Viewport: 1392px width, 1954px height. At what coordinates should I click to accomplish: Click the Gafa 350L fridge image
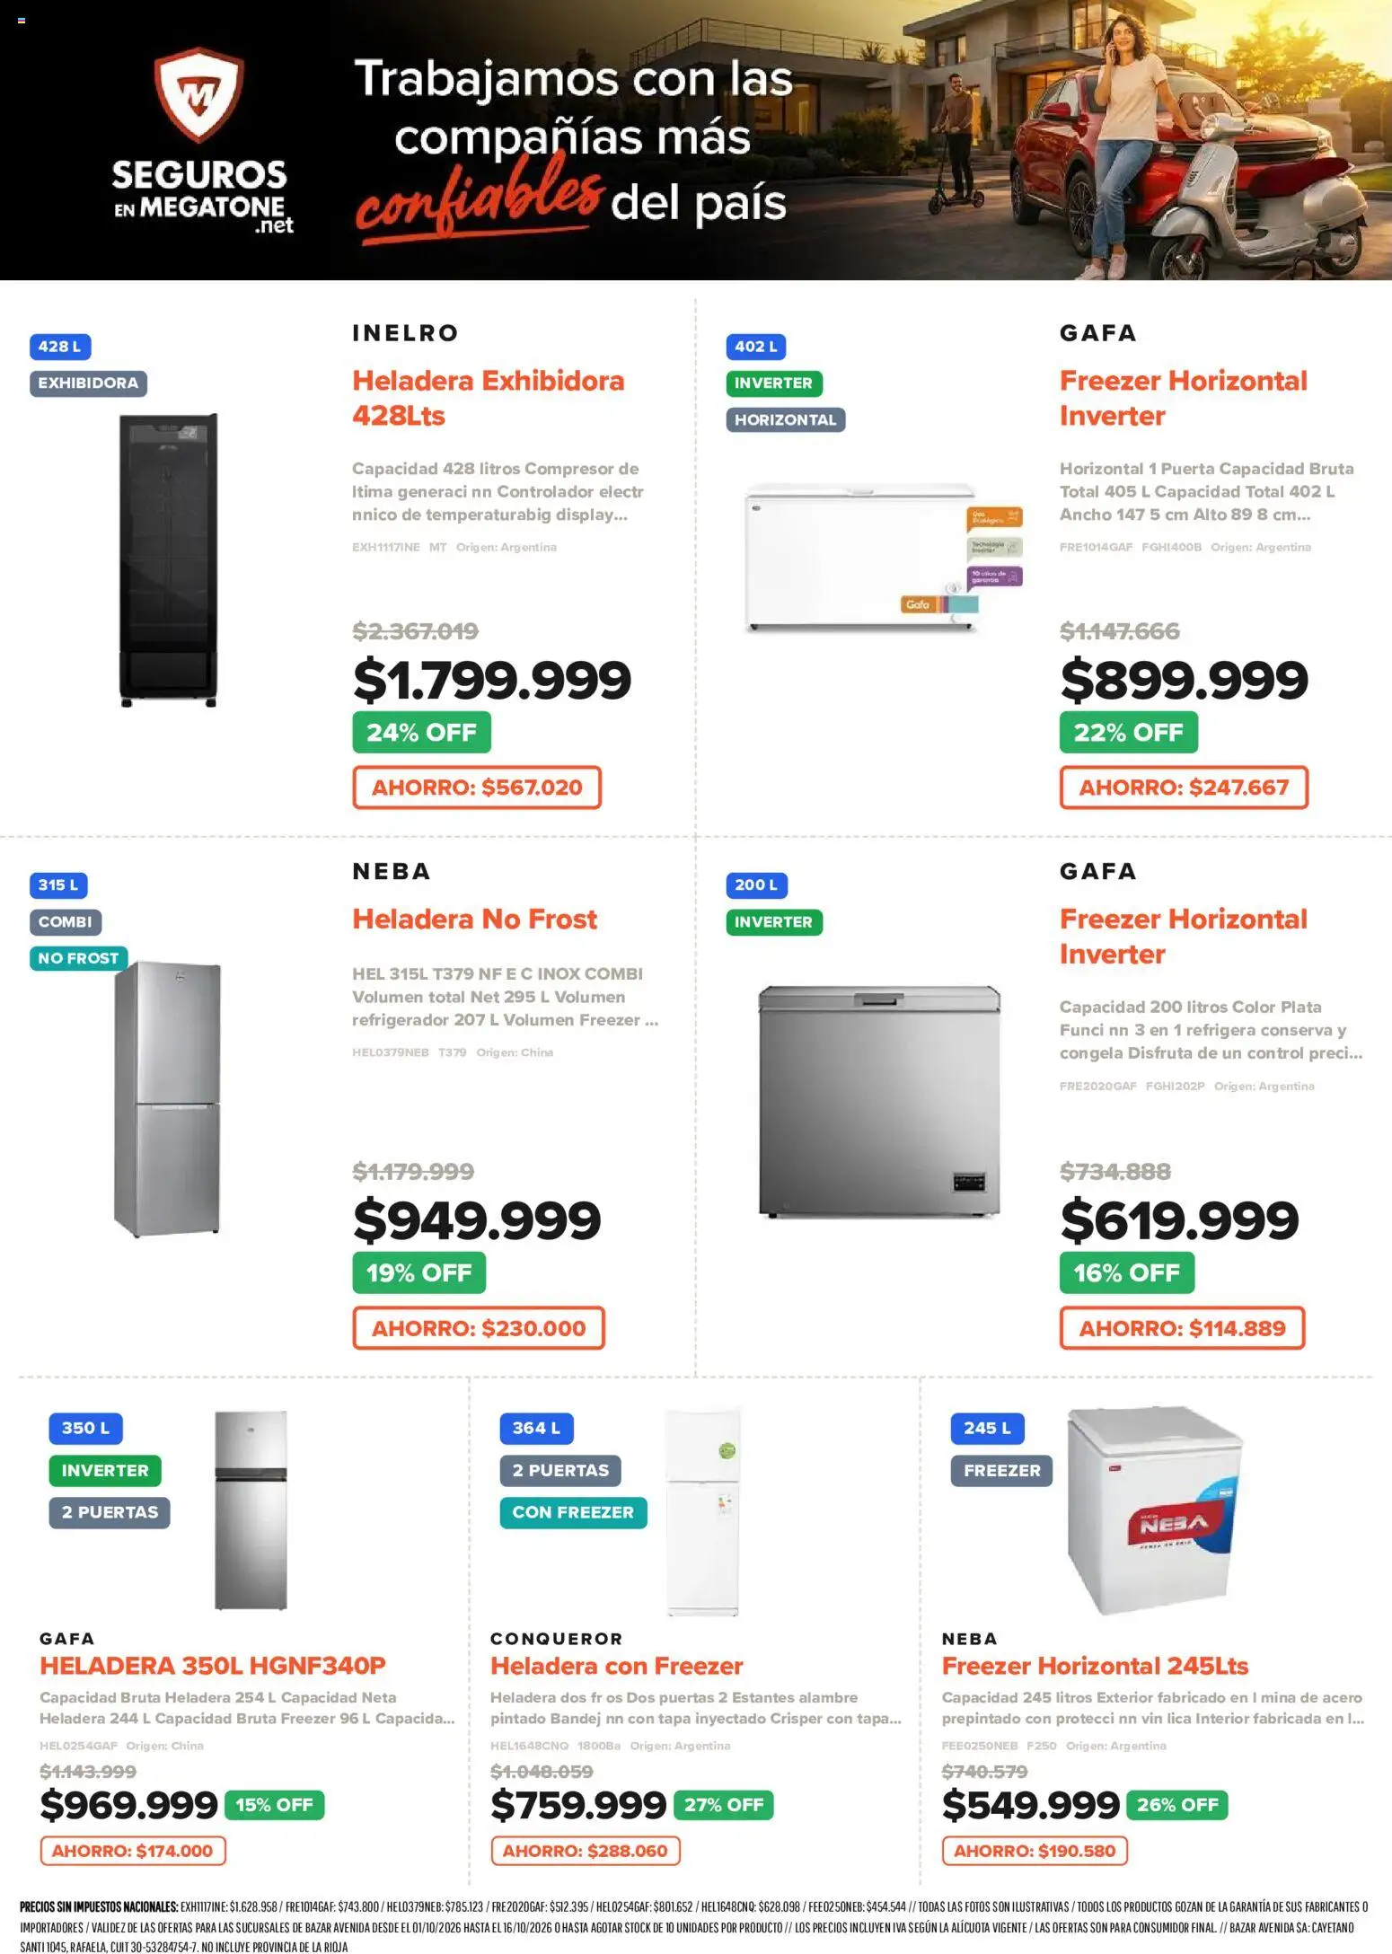[251, 1510]
